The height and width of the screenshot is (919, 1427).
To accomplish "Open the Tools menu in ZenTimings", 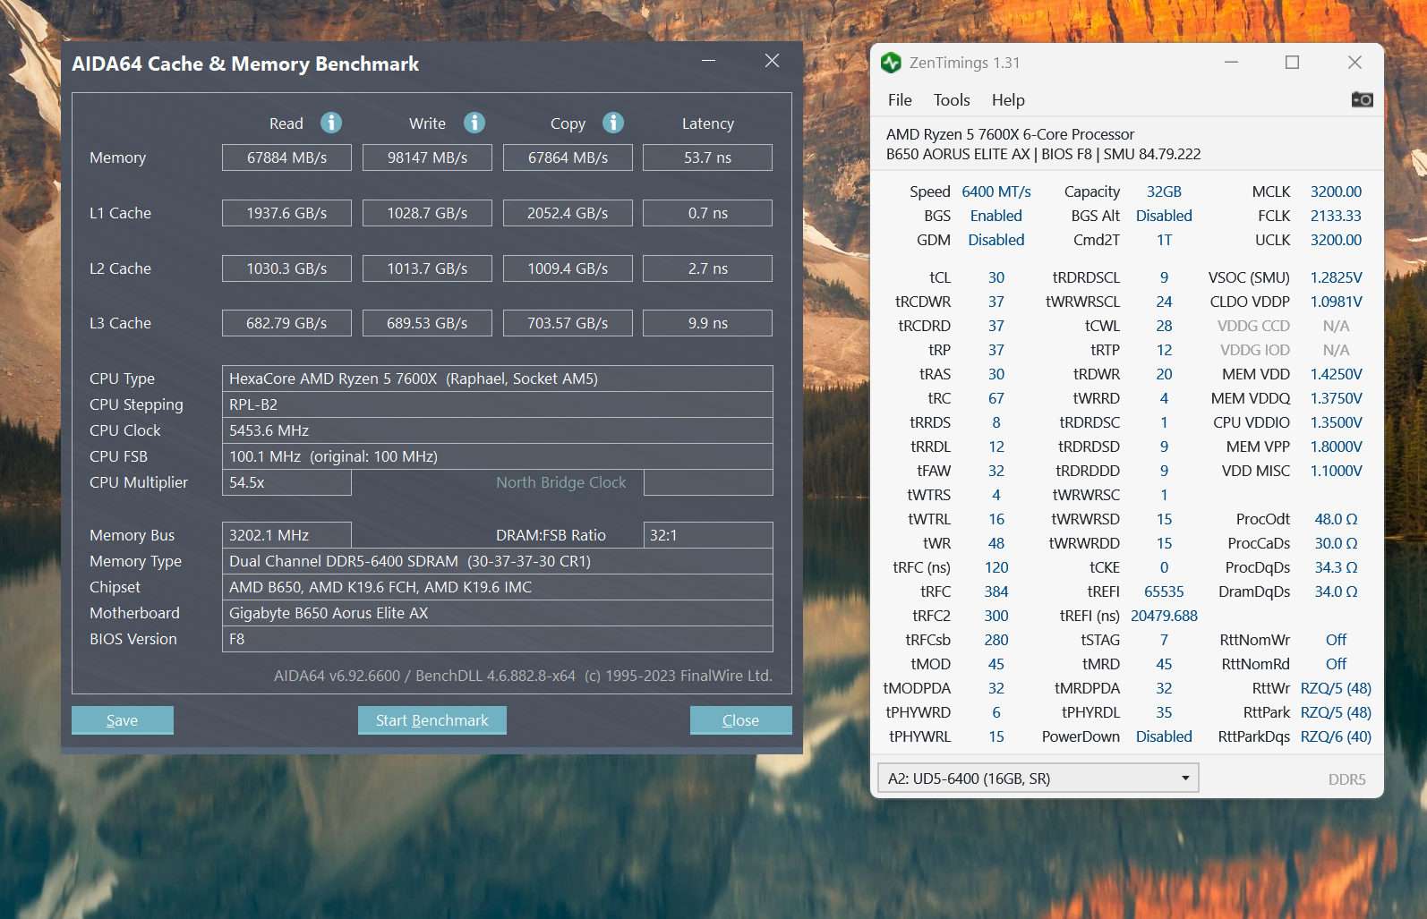I will tap(952, 100).
